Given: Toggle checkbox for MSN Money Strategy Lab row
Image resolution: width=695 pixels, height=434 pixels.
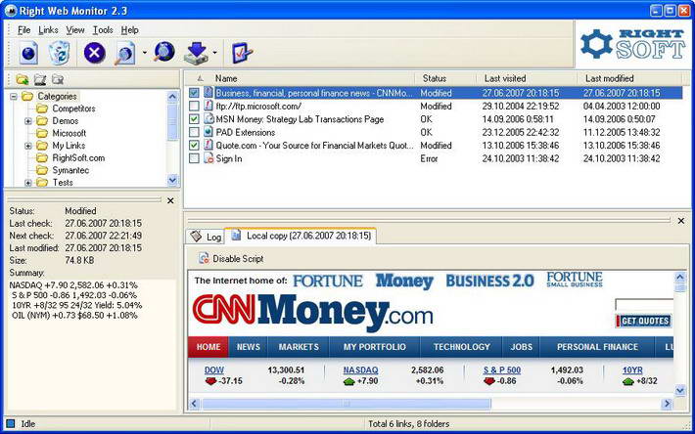Looking at the screenshot, I should pyautogui.click(x=194, y=119).
